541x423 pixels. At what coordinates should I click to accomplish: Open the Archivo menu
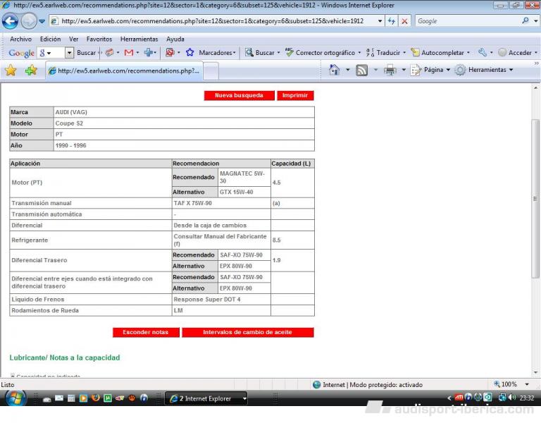[20, 39]
